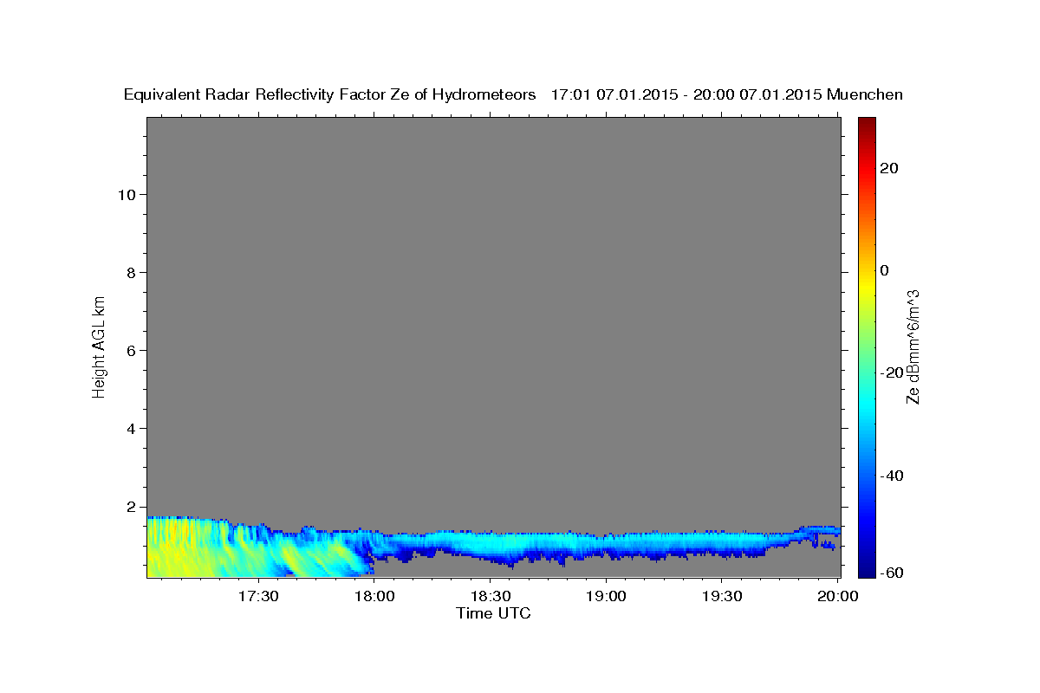Click the height tick label 2

(x=132, y=507)
